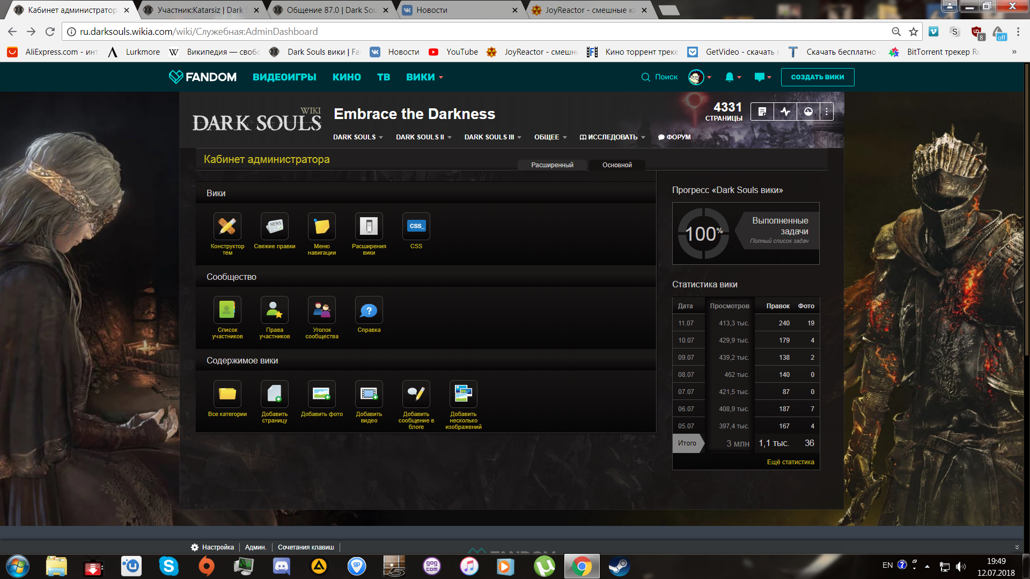Open the CSS editor icon
This screenshot has height=579, width=1030.
click(x=416, y=226)
